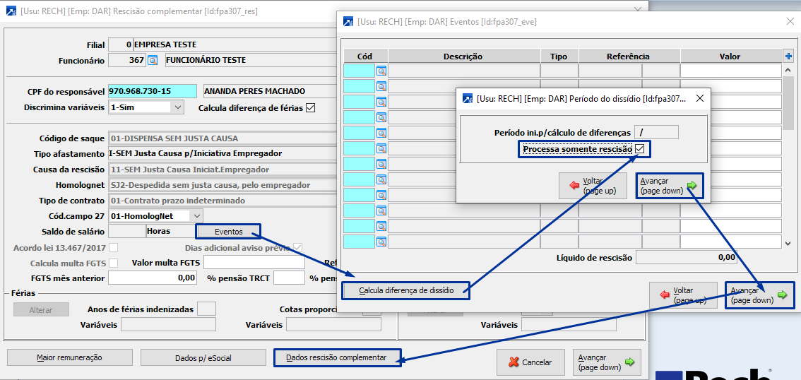This screenshot has height=380, width=801.
Task: Click the Funcionário code field 367
Action: (127, 60)
